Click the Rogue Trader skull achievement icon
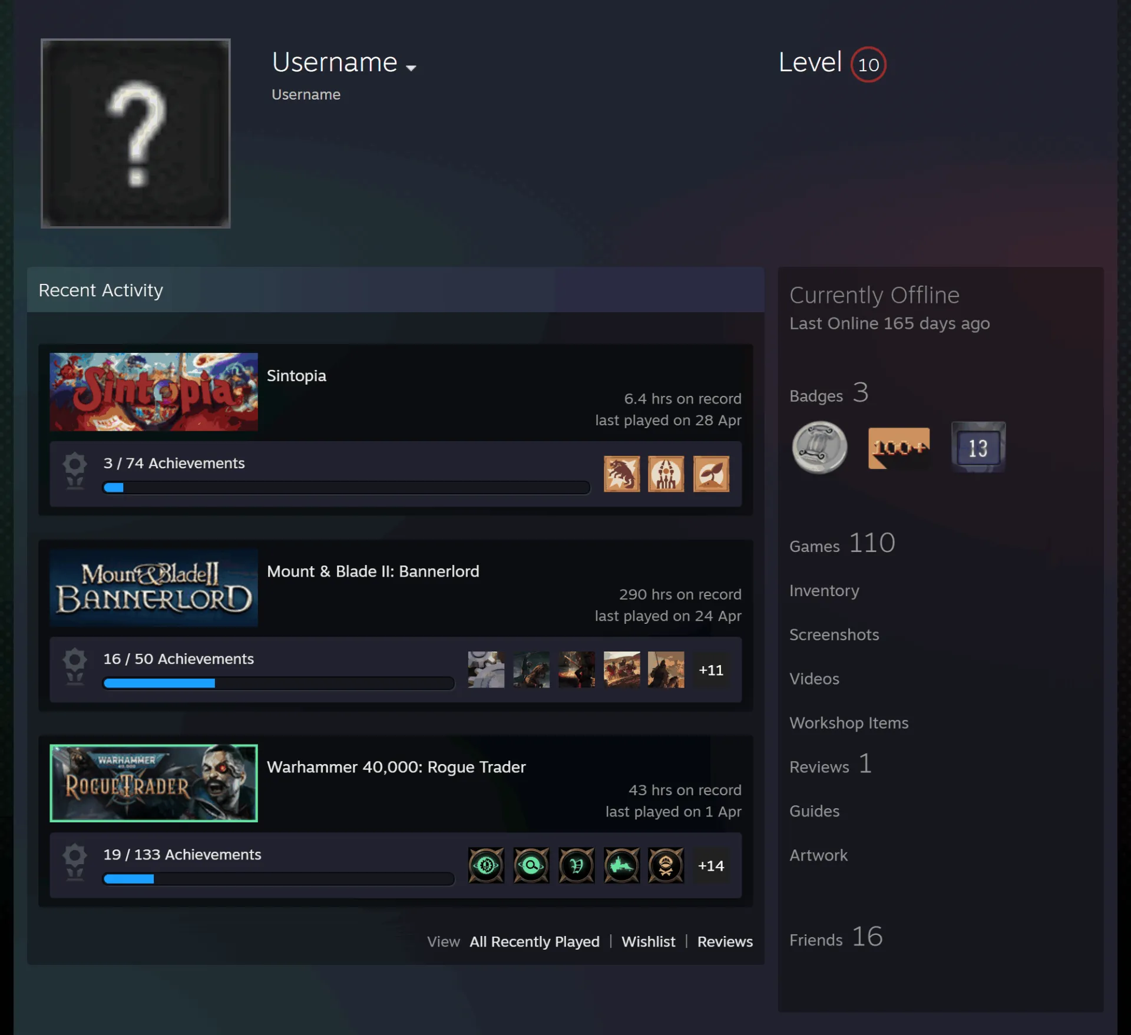The height and width of the screenshot is (1035, 1131). [666, 865]
